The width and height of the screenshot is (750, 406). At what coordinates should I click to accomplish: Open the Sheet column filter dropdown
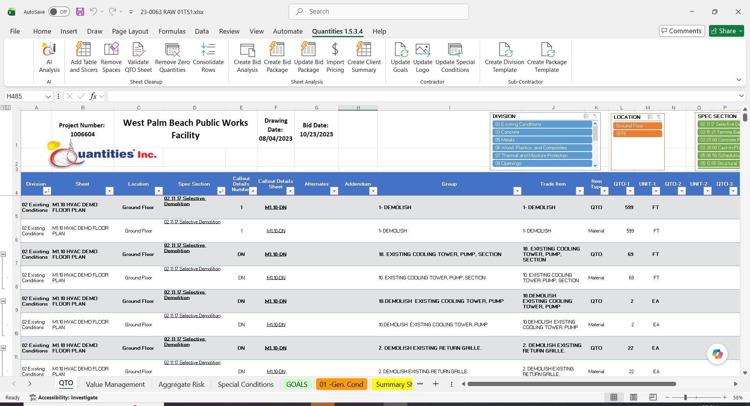109,191
